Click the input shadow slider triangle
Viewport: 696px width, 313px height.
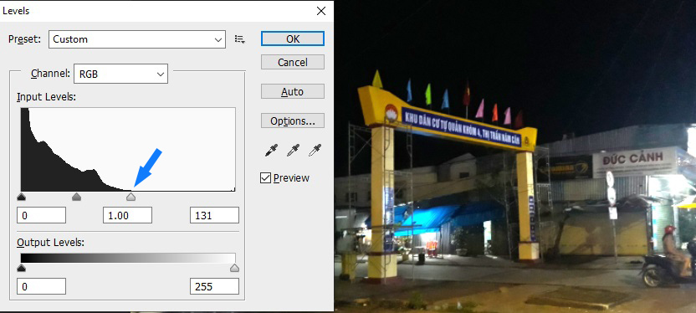[x=21, y=197]
